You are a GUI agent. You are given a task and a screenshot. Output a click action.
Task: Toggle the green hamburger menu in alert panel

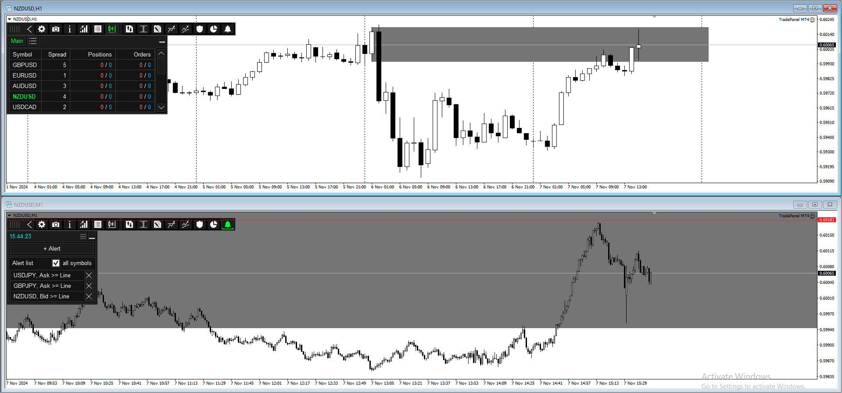(x=83, y=236)
